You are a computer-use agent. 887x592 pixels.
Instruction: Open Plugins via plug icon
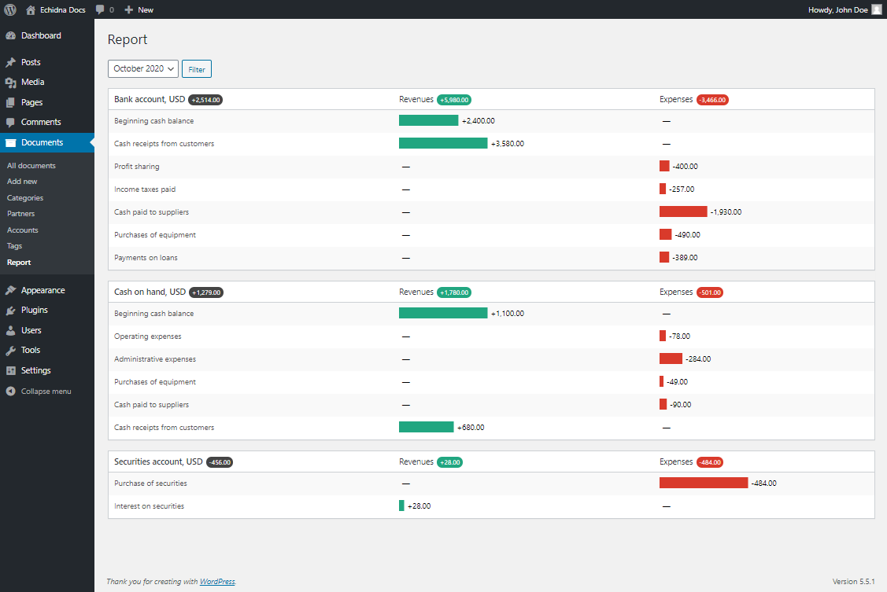pyautogui.click(x=11, y=310)
